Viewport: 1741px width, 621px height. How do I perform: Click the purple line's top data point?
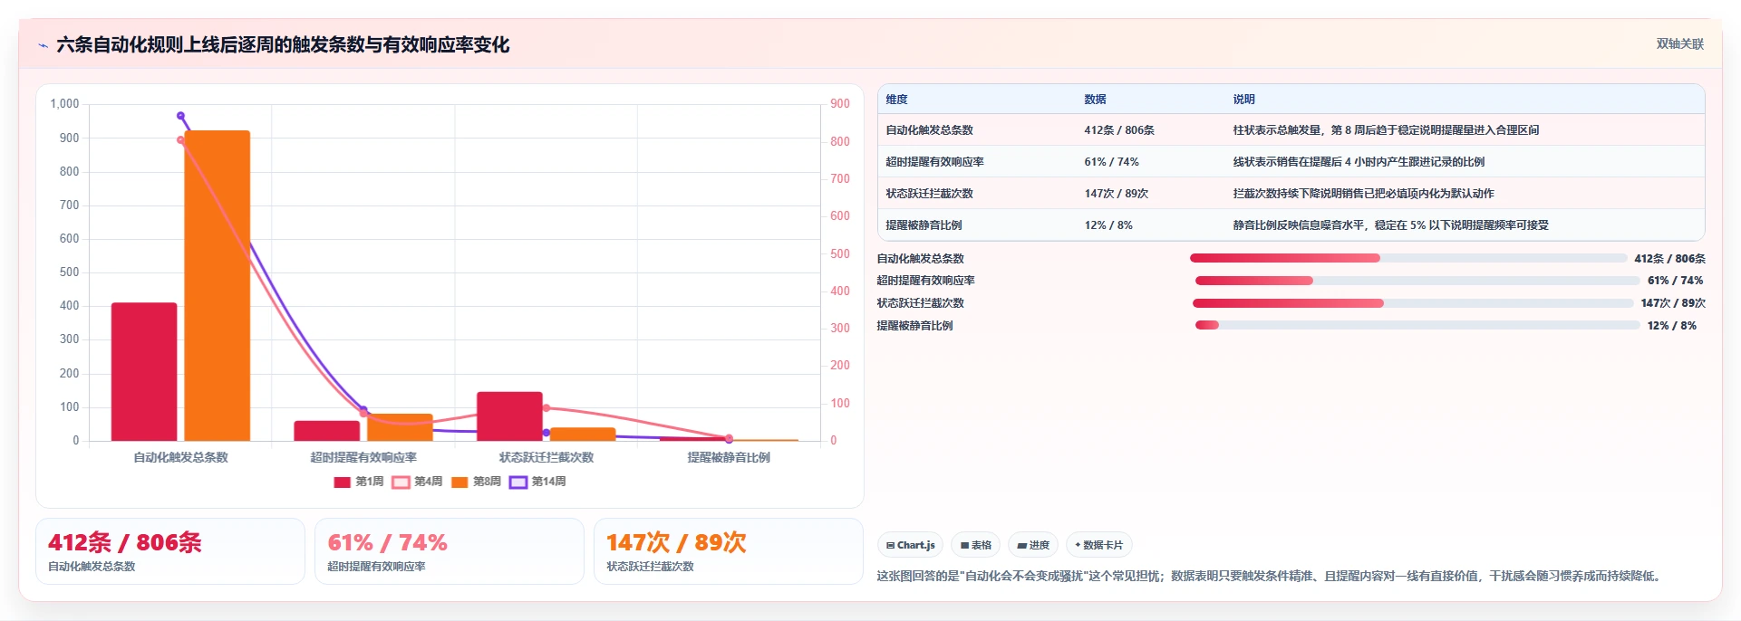[180, 116]
